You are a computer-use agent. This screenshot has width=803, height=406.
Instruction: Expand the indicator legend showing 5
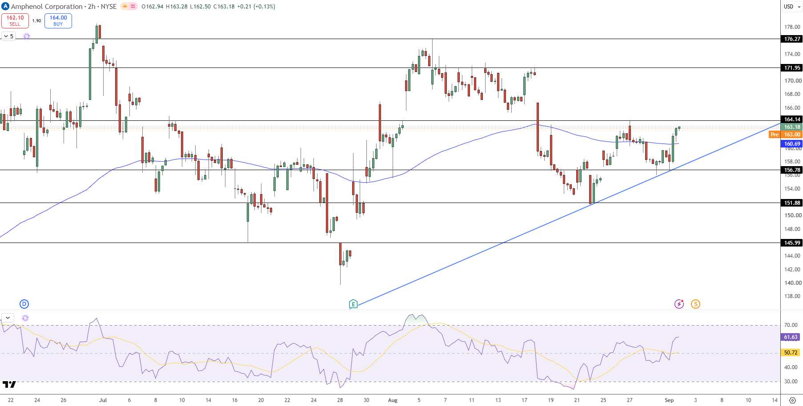(8, 36)
